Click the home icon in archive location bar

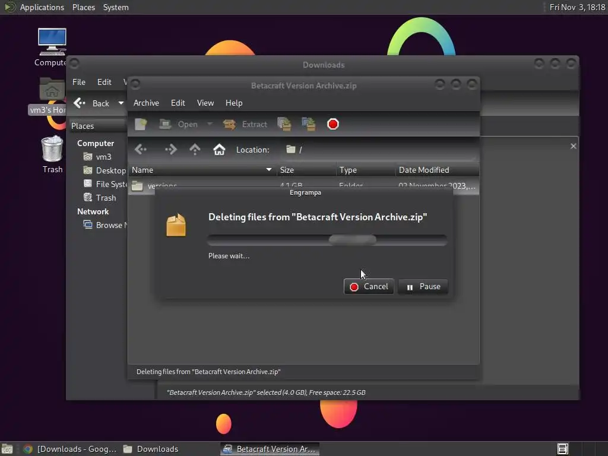(x=219, y=149)
